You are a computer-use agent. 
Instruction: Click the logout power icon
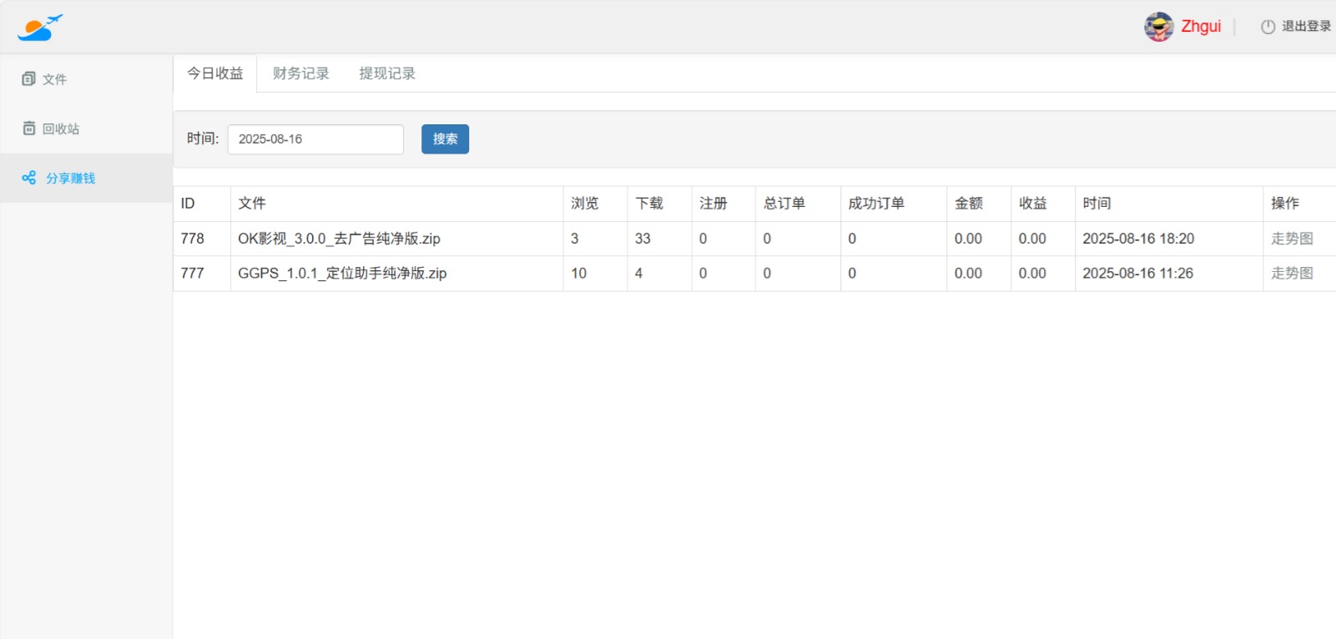pyautogui.click(x=1268, y=27)
